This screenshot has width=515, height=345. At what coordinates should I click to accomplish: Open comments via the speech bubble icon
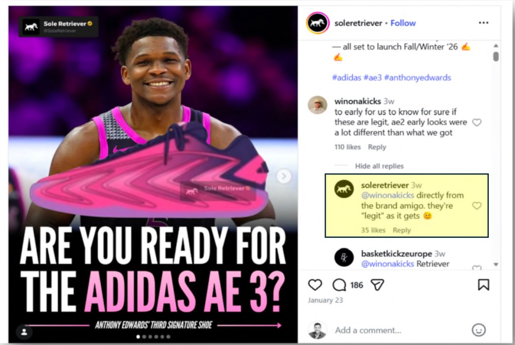click(339, 285)
